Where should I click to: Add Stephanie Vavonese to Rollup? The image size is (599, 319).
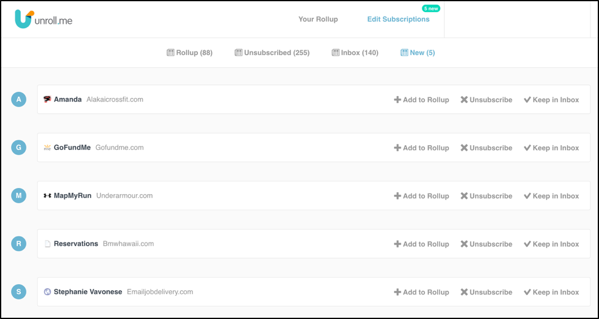click(x=421, y=292)
